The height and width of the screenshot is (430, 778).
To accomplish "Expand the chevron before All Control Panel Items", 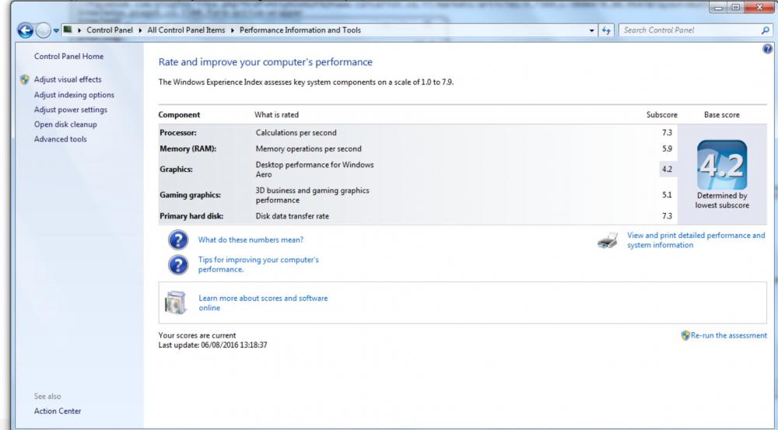I will pyautogui.click(x=140, y=30).
